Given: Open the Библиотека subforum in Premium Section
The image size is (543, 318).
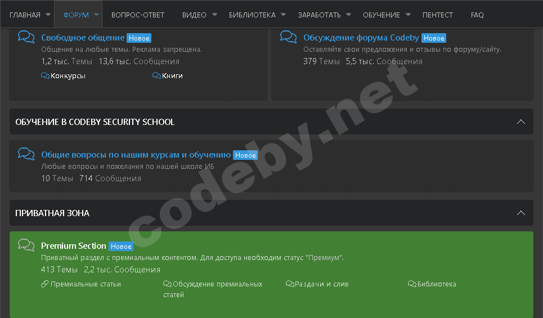Looking at the screenshot, I should point(437,284).
